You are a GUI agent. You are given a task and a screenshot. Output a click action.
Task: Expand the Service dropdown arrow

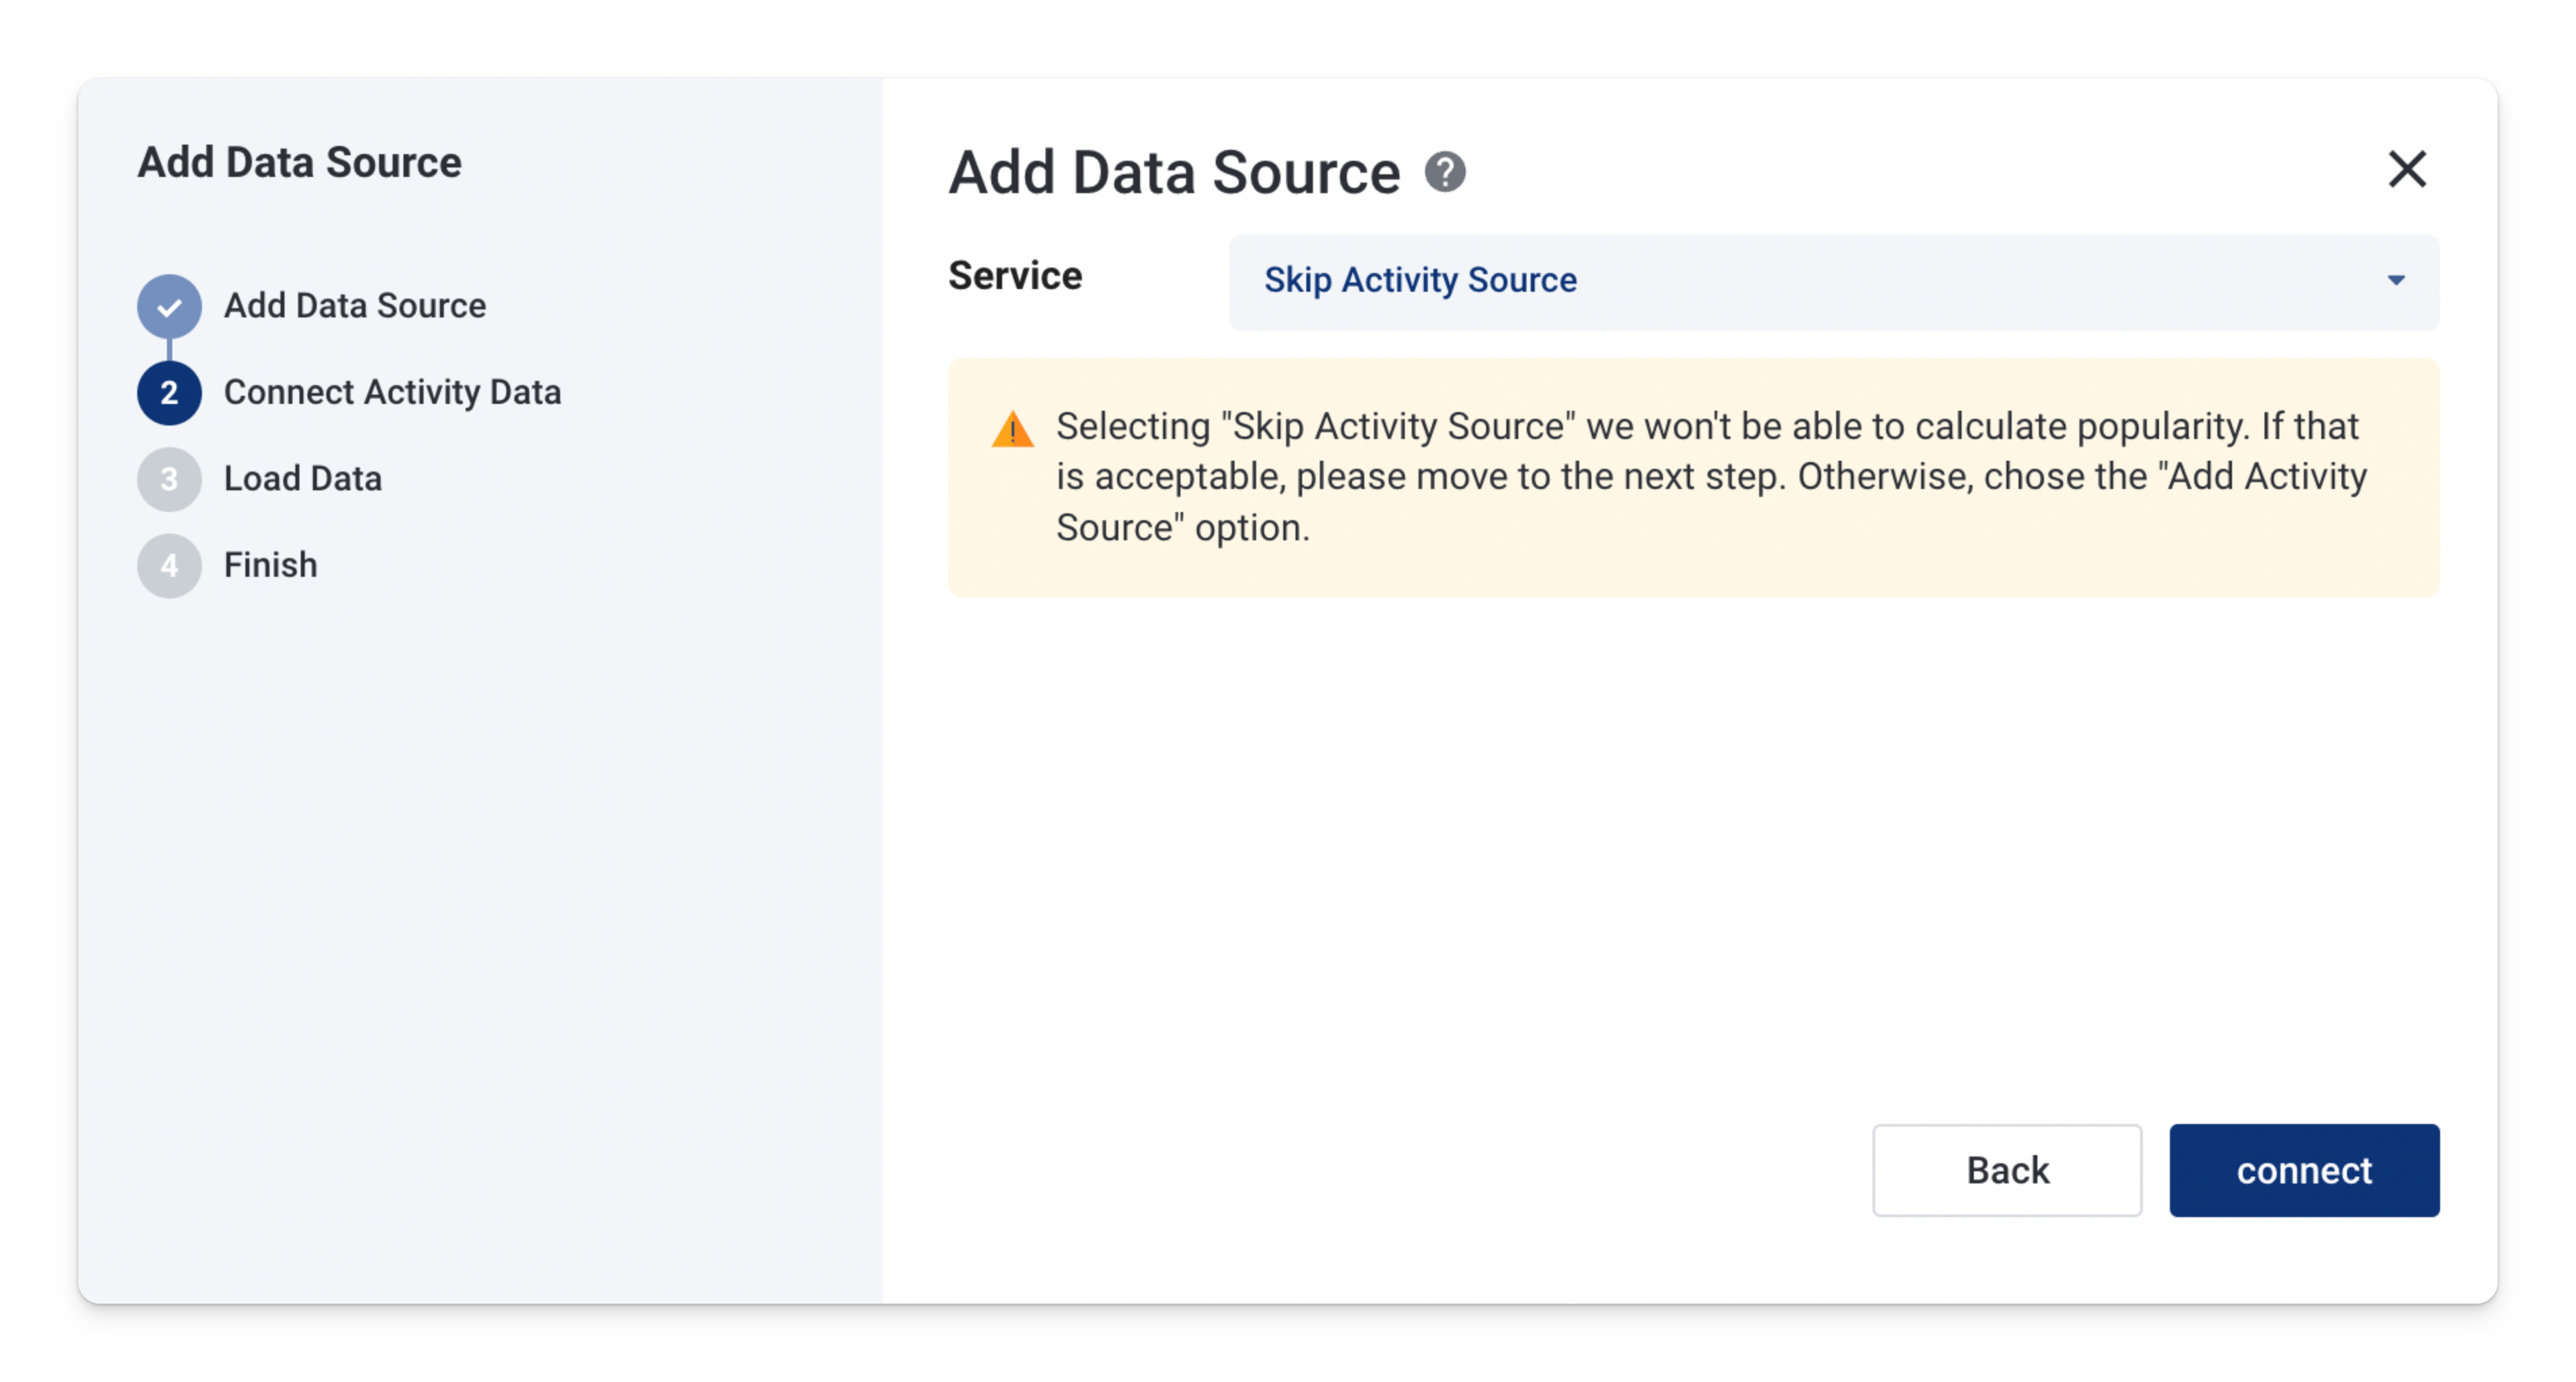coord(2396,281)
